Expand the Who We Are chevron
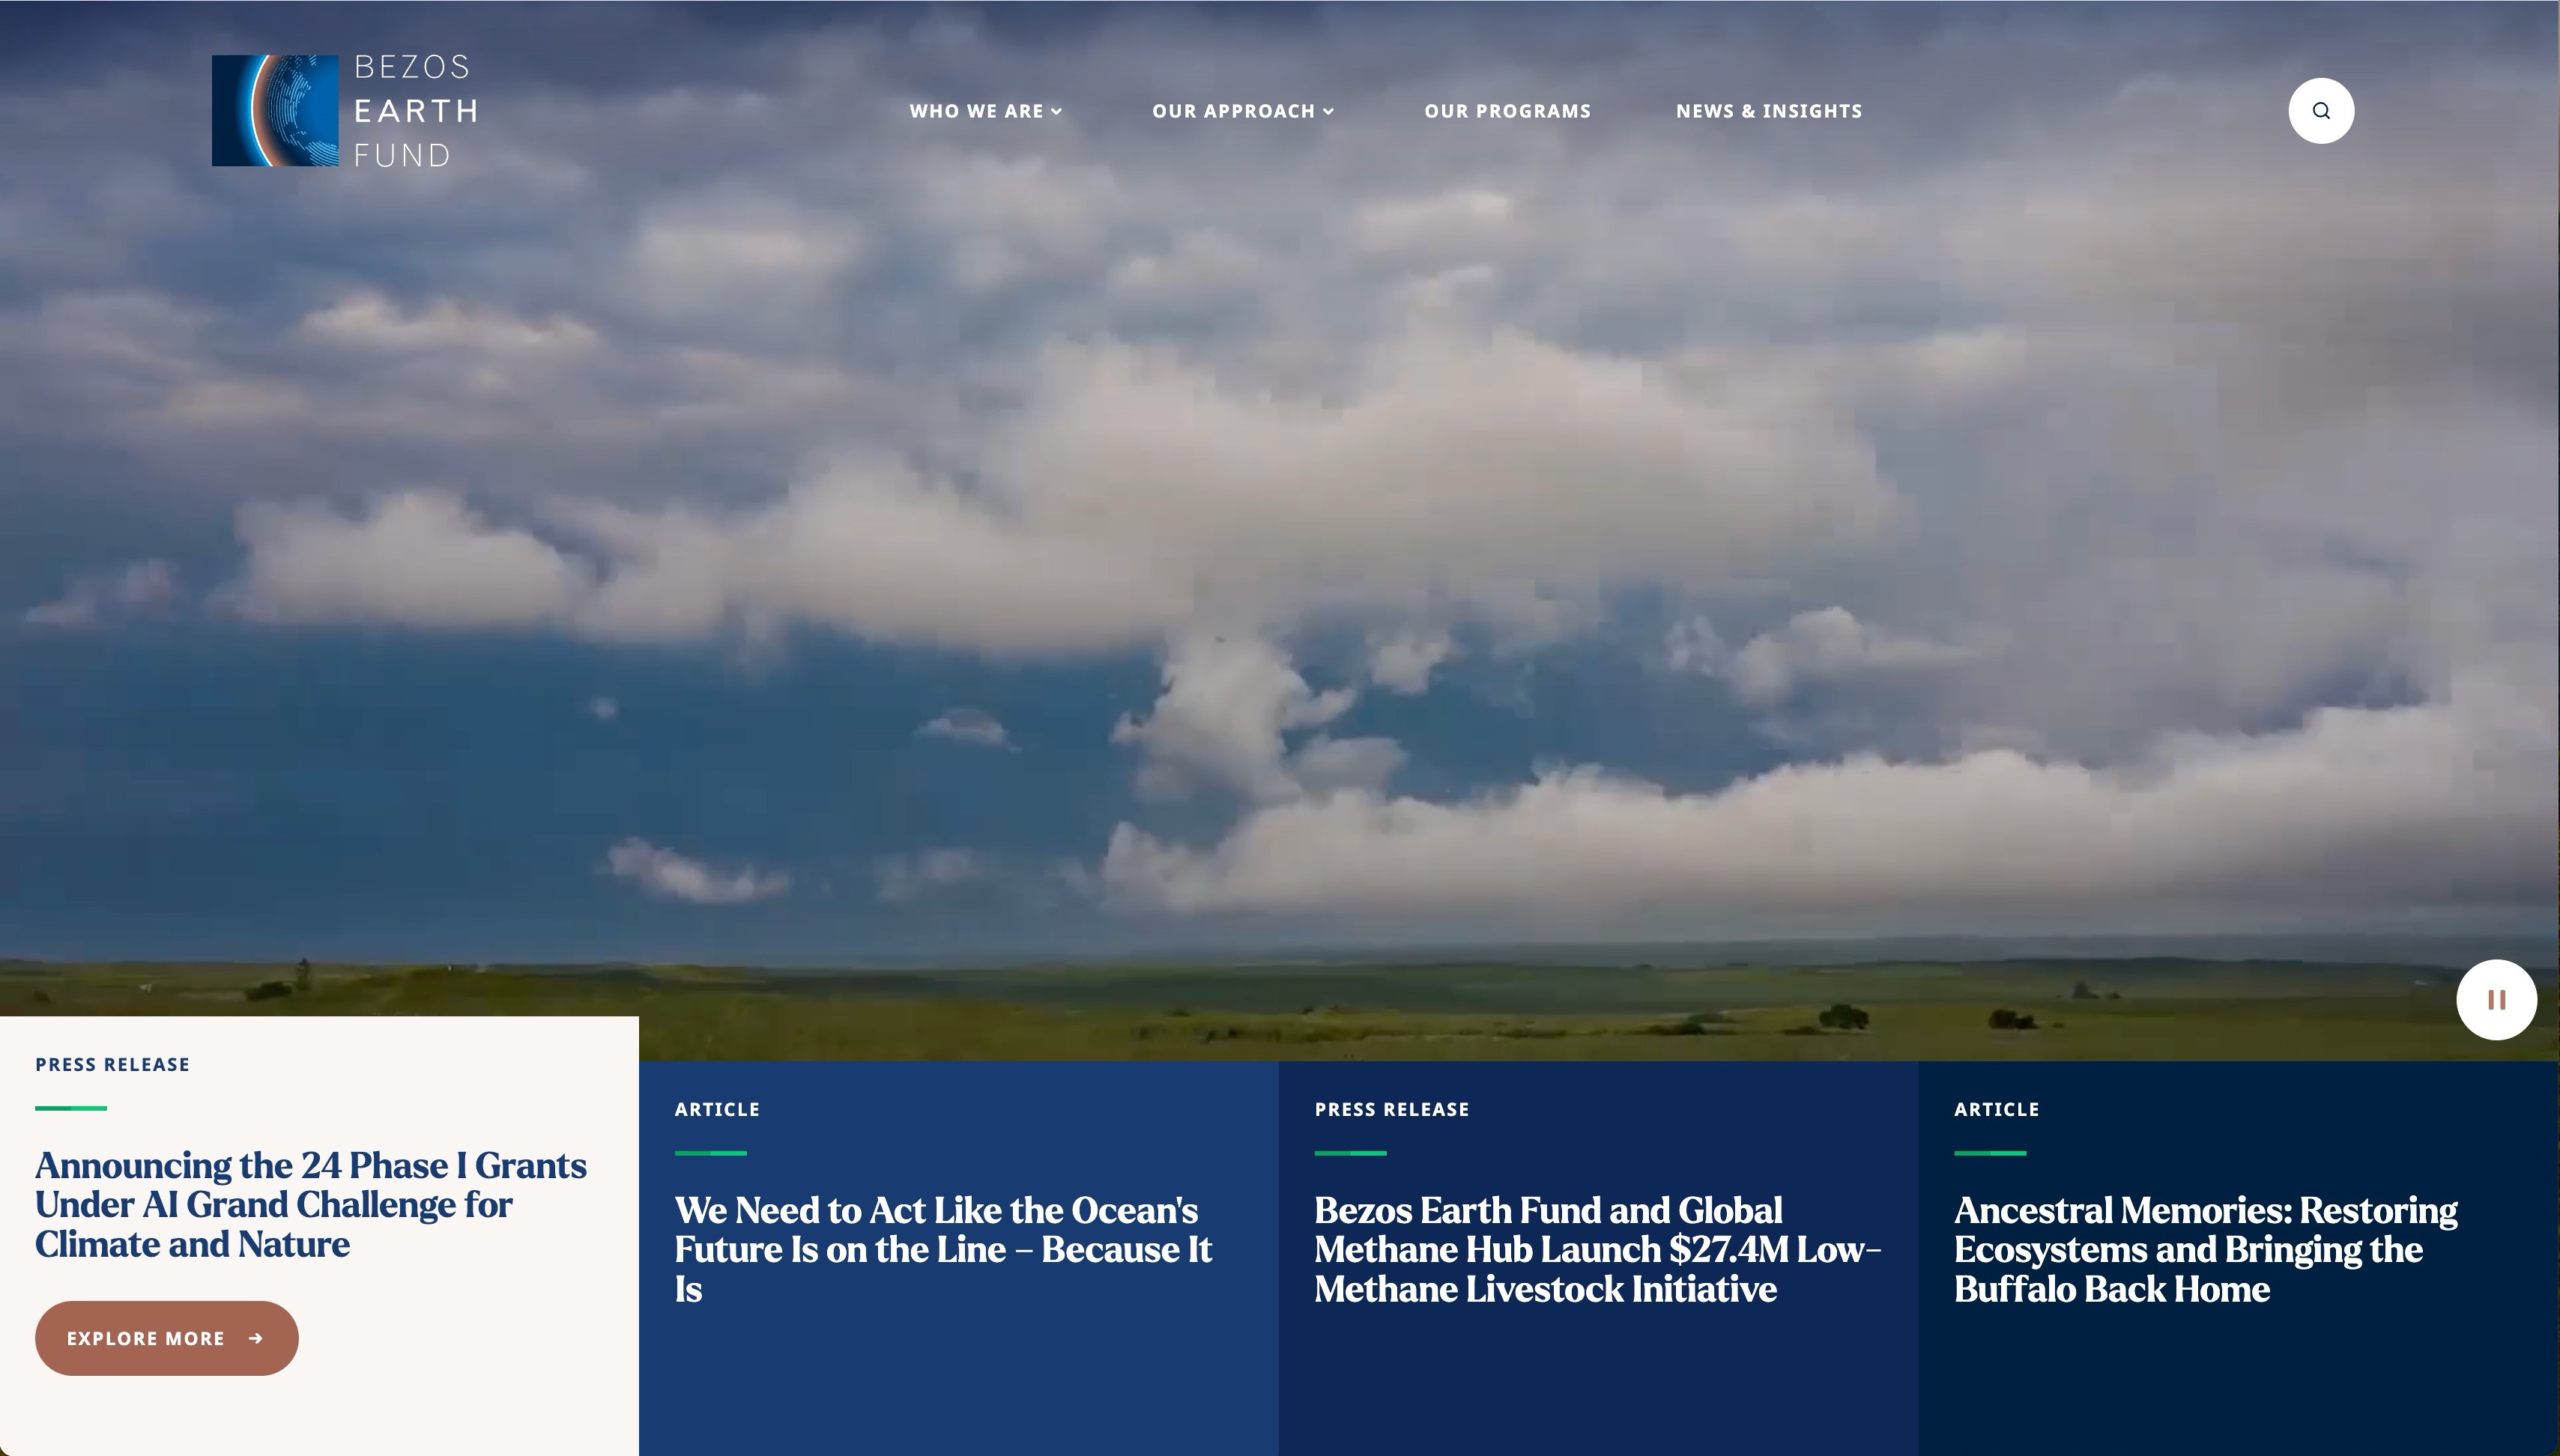This screenshot has width=2560, height=1456. 1057,112
